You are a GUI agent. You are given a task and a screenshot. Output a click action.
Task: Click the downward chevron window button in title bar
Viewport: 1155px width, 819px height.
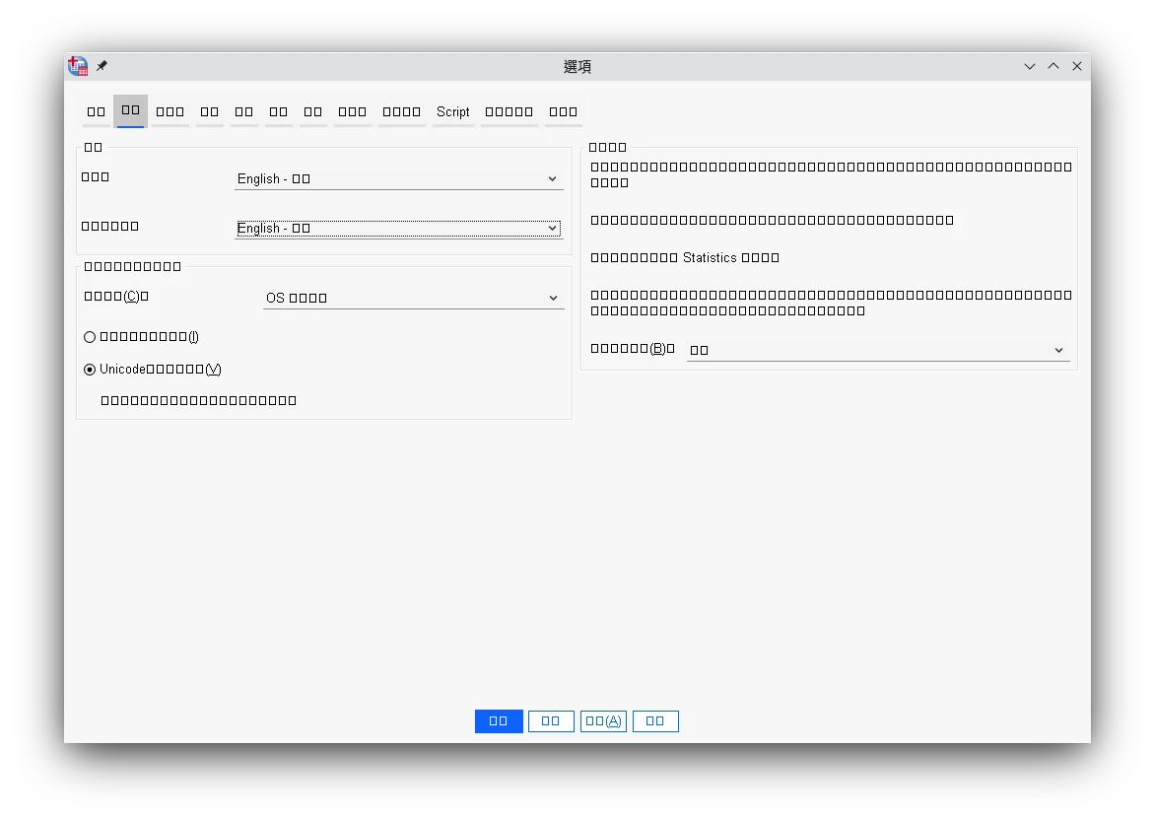(x=1030, y=66)
